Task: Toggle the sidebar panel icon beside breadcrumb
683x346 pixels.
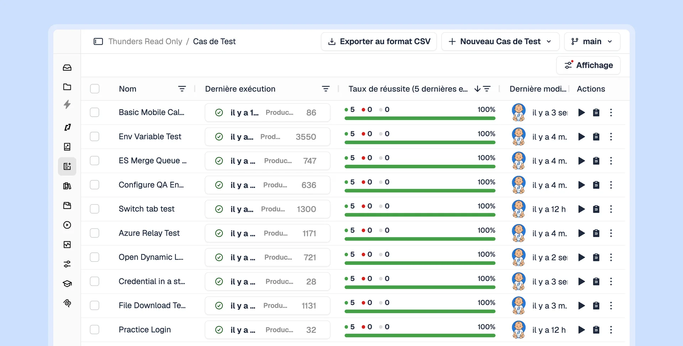Action: (x=98, y=42)
